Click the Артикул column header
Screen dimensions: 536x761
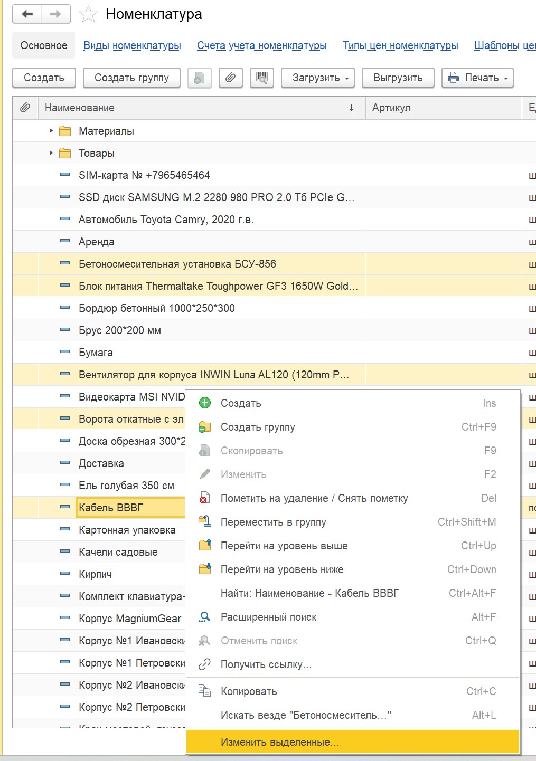pos(444,108)
